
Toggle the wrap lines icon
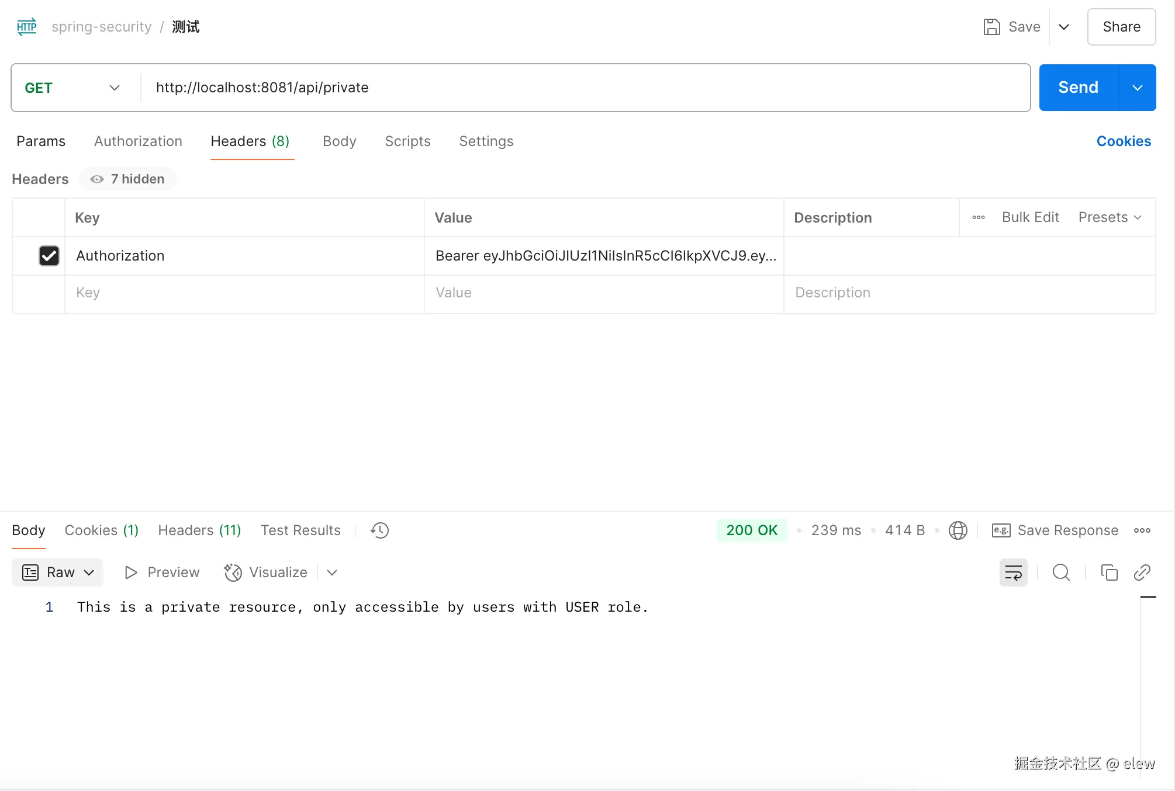coord(1013,573)
